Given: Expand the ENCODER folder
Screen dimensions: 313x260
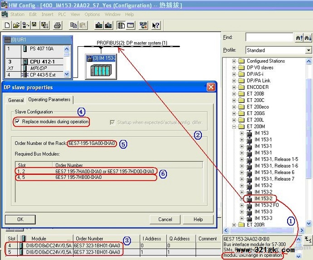Looking at the screenshot, I should 234,87.
